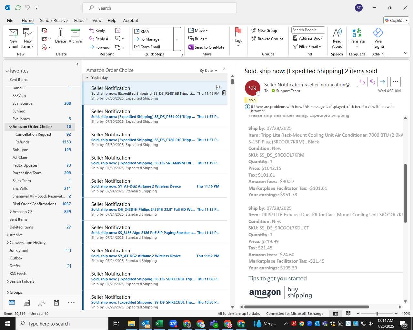Switch to Reading view in status bar
The height and width of the screenshot is (330, 413).
click(x=348, y=314)
